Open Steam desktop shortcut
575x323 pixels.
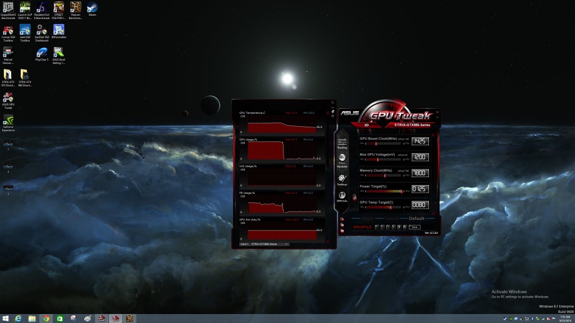92,9
